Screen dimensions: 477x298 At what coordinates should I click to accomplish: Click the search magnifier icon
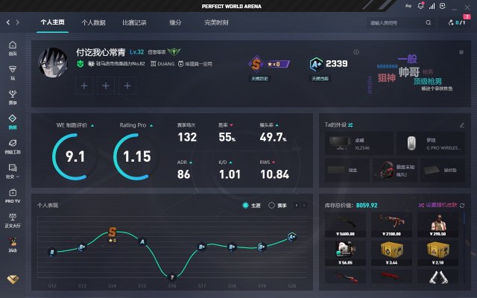pos(429,22)
